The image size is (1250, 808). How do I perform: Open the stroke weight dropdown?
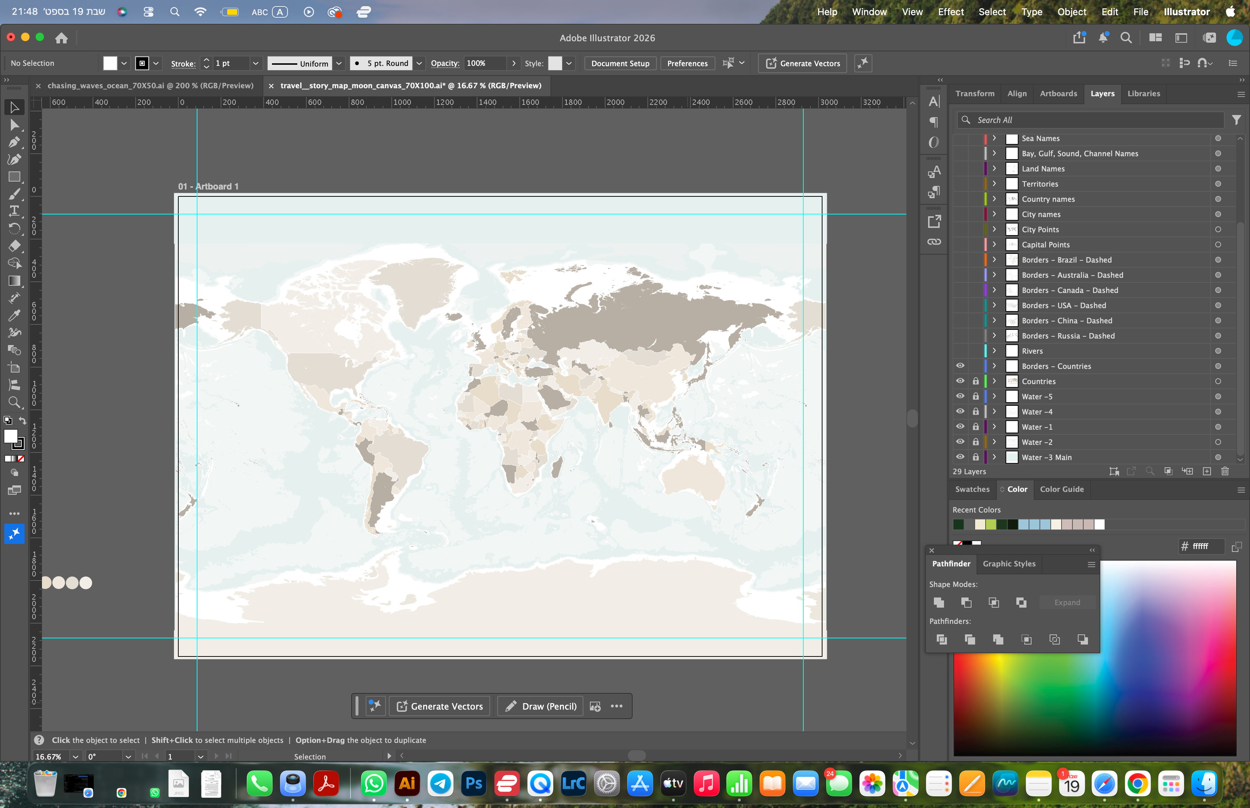click(x=255, y=63)
